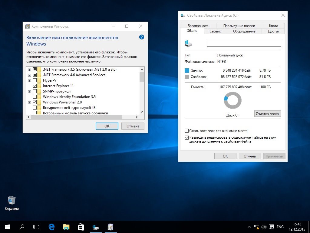Open the ENG language indicator
Screen dimensions: 310x233
tap(280, 227)
